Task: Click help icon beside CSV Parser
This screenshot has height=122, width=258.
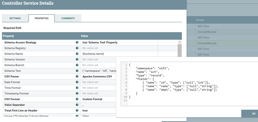Action: point(77,77)
